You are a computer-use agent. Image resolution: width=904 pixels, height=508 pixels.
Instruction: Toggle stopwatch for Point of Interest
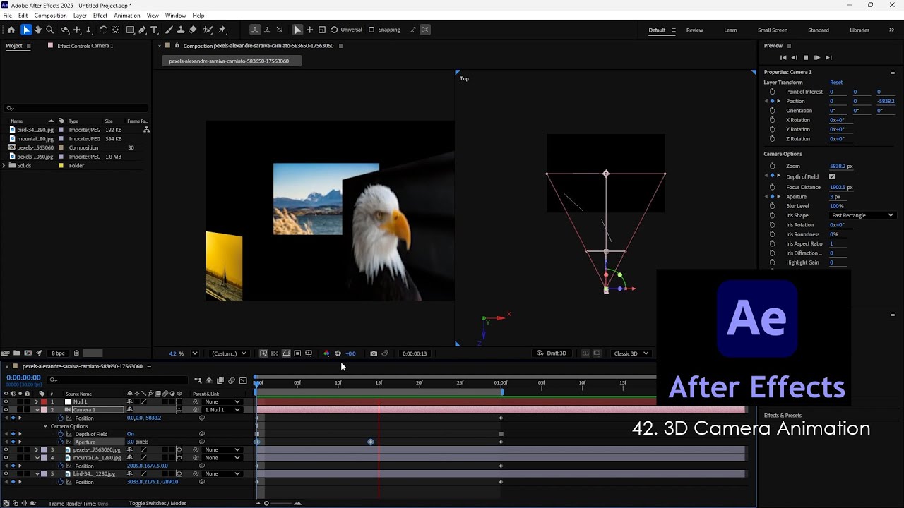(772, 92)
